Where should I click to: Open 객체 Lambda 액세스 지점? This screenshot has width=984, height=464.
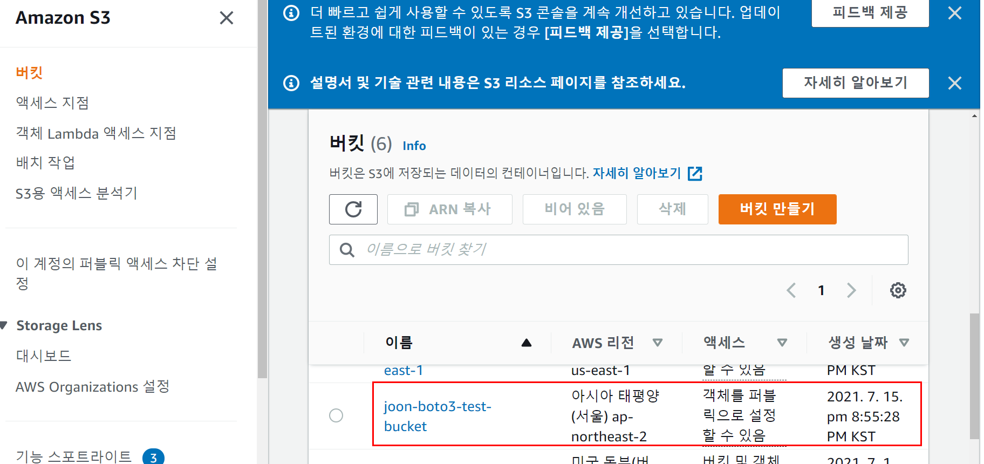pos(96,133)
